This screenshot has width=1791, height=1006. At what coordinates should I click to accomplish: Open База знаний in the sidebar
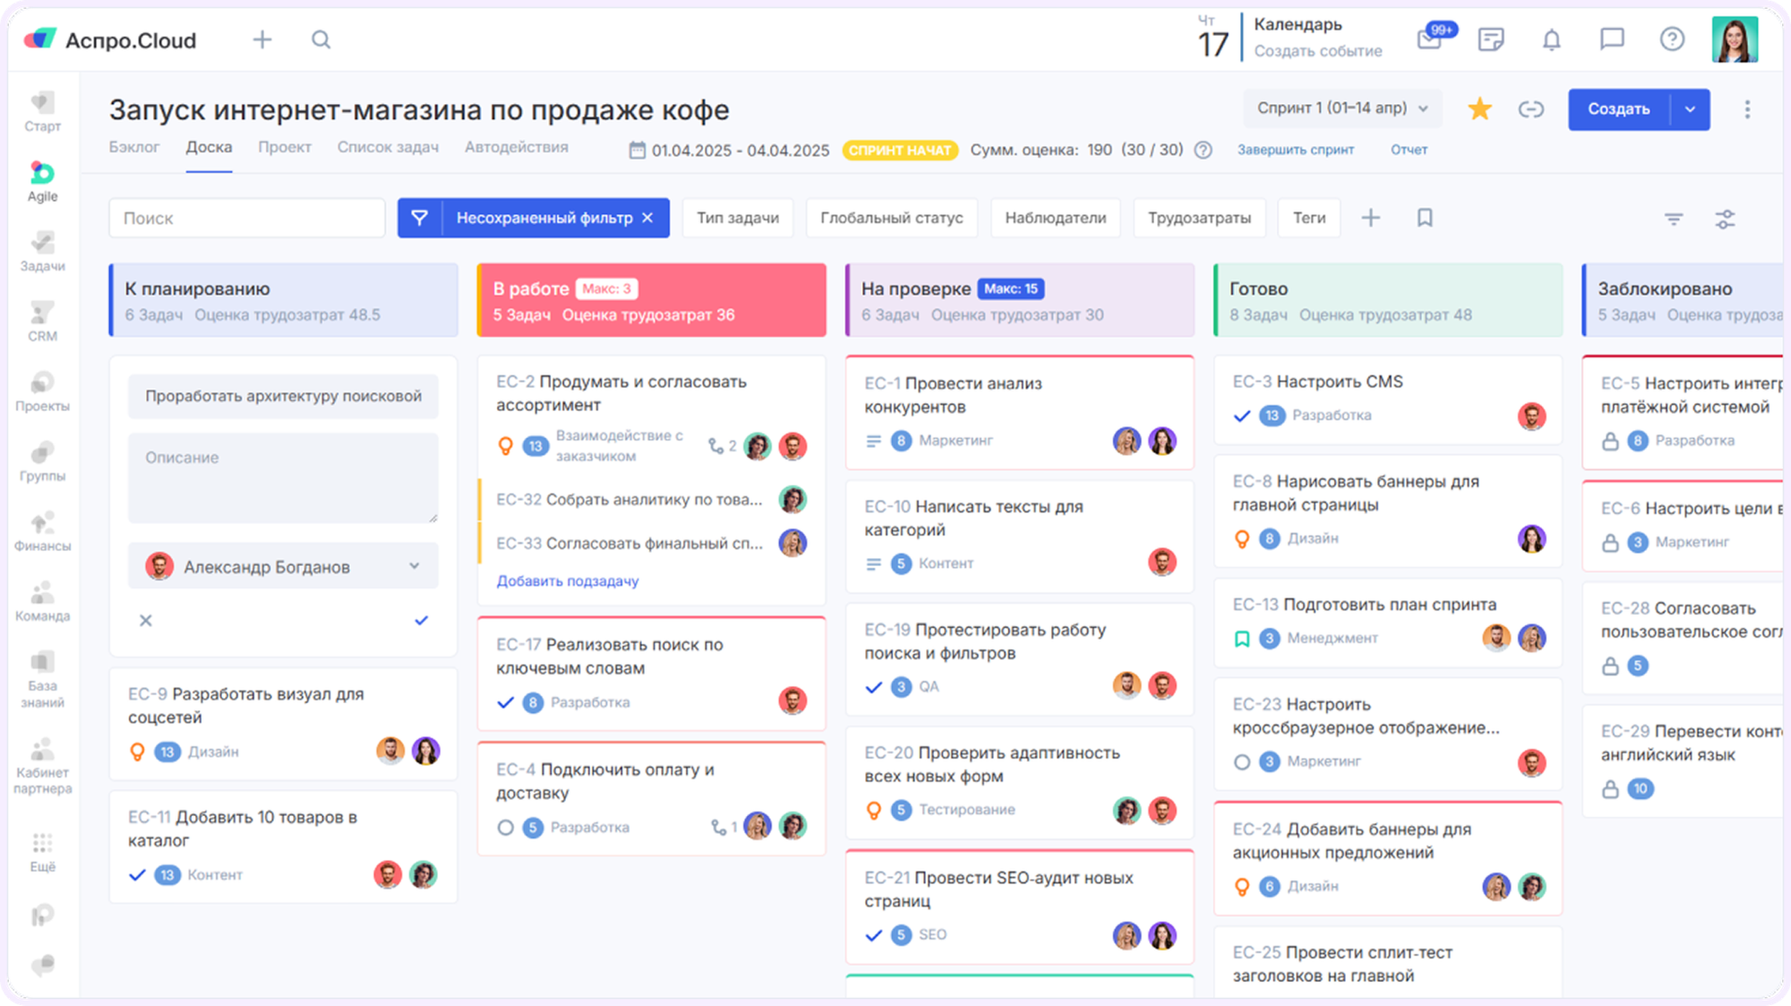point(42,679)
